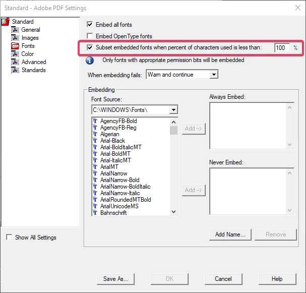This screenshot has height=293, width=306.
Task: Select ArialRoundedMTBold in the font list
Action: pos(126,200)
